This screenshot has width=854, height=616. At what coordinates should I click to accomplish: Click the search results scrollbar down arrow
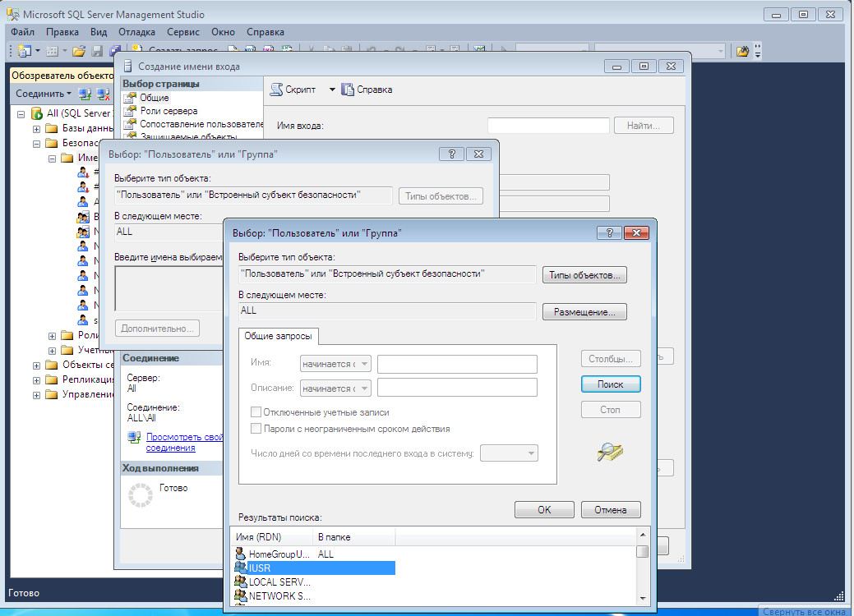(643, 598)
